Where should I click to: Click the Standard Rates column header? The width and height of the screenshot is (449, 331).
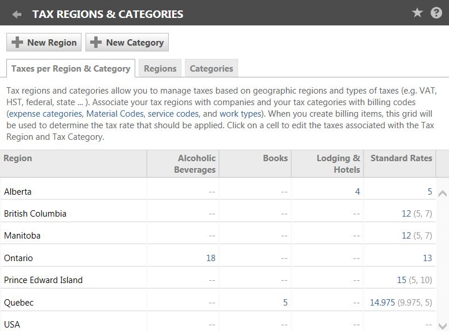(x=401, y=158)
